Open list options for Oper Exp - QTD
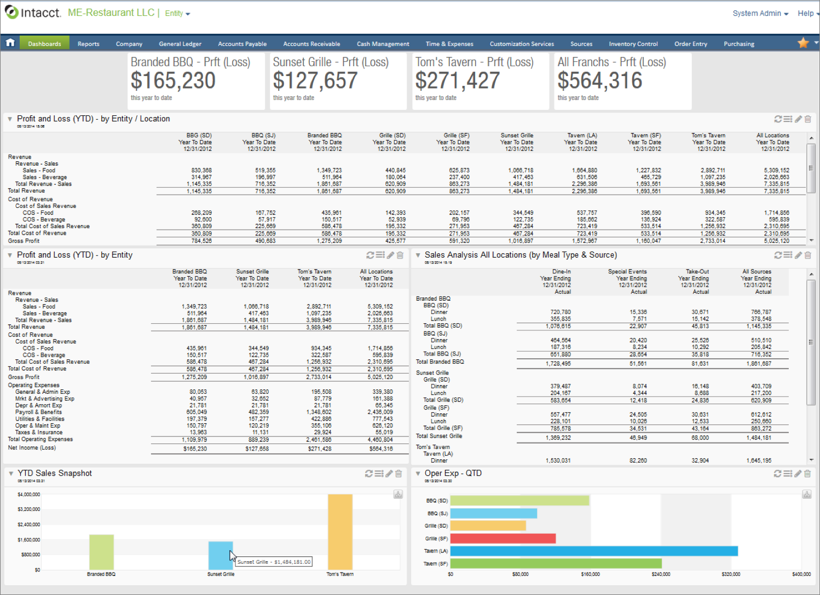The image size is (820, 595). [788, 474]
